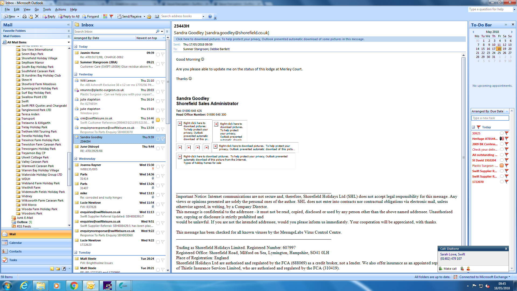Click flag on Jasmin Horne message

[163, 54]
